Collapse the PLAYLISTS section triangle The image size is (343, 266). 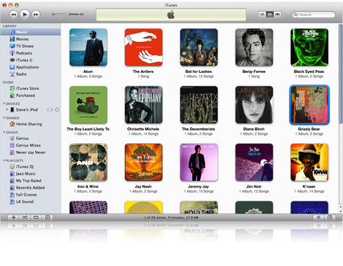4,161
